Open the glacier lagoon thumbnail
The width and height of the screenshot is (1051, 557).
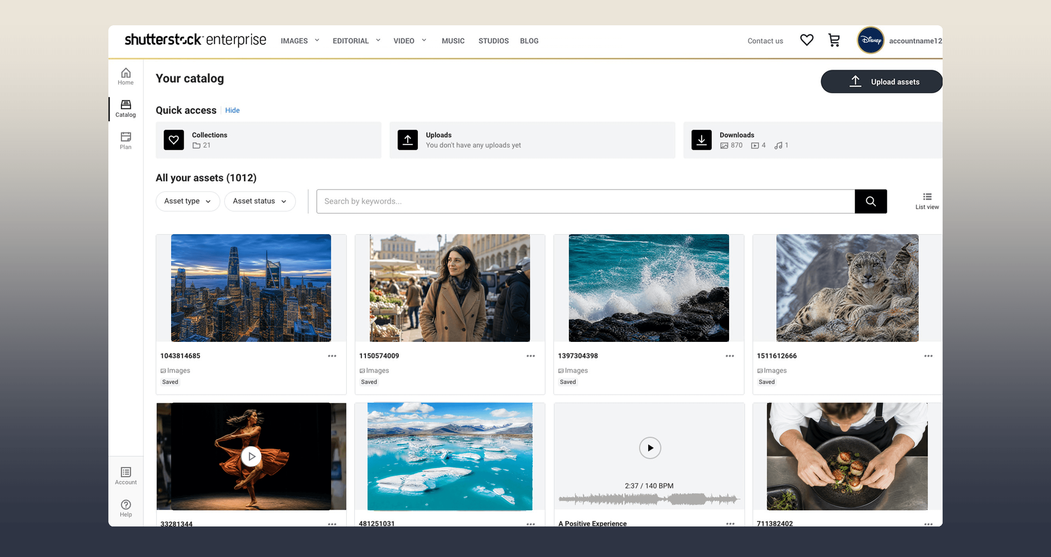450,456
